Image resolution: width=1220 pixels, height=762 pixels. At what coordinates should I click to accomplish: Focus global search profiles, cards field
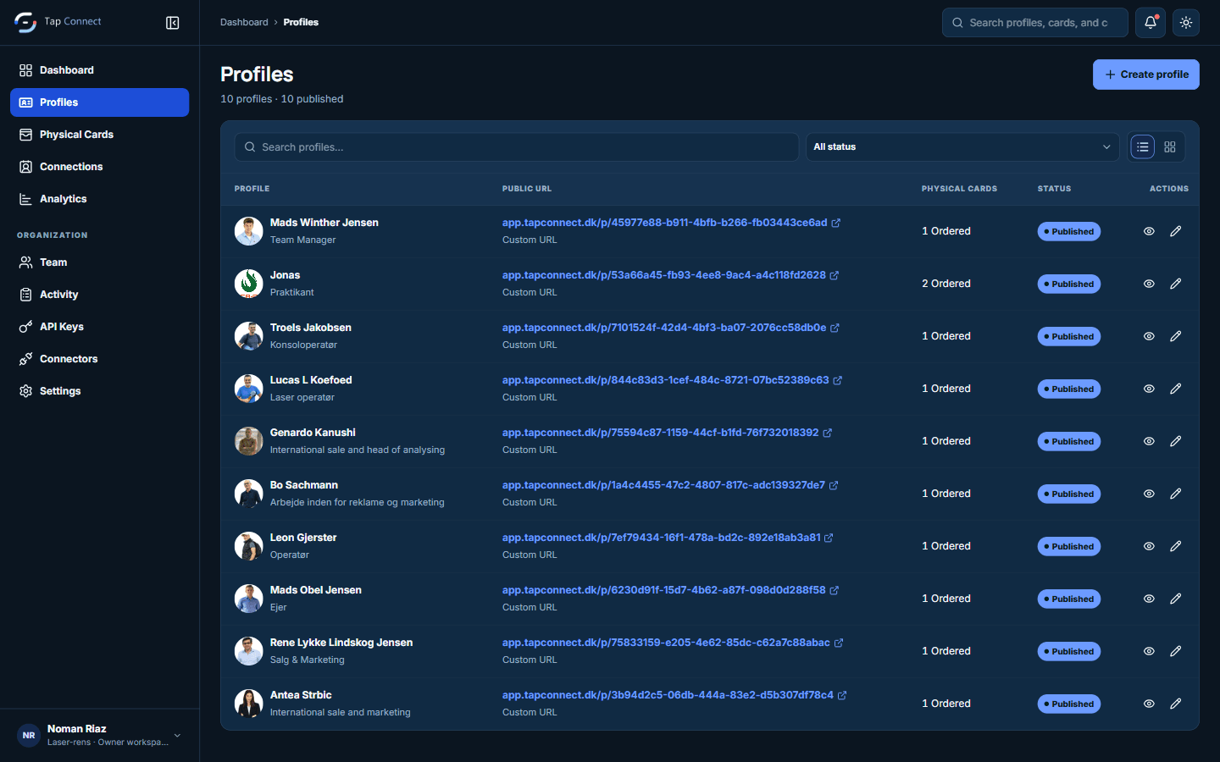(x=1035, y=23)
